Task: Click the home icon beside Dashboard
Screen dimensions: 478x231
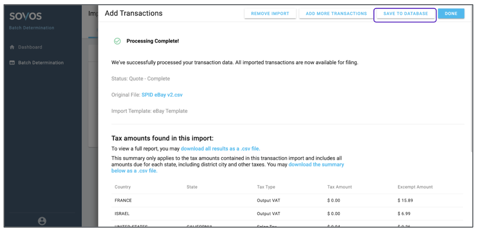Action: pyautogui.click(x=12, y=47)
